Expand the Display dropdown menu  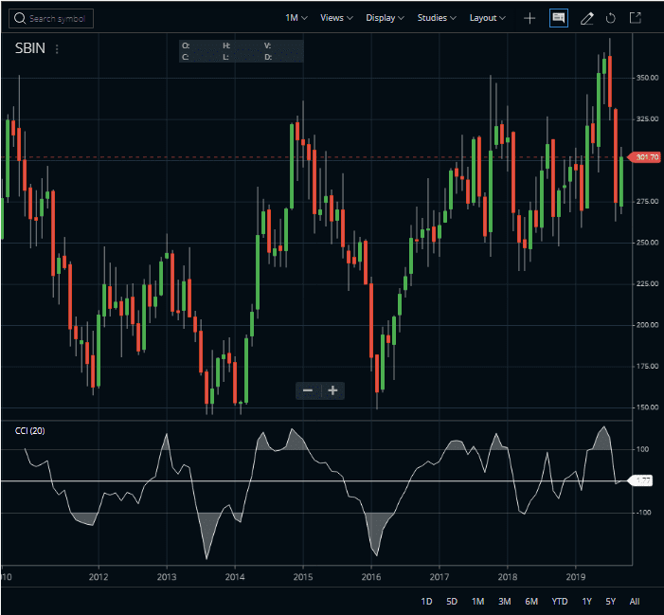(x=385, y=18)
